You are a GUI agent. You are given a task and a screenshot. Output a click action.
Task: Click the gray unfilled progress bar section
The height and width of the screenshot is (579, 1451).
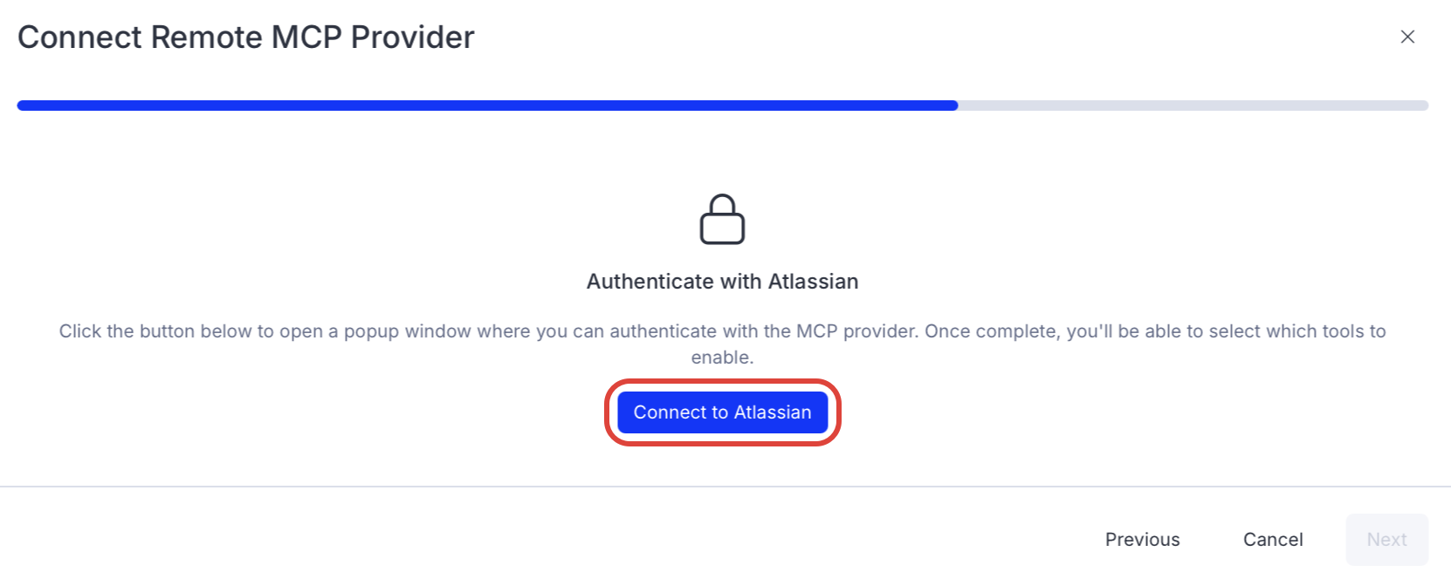1193,106
